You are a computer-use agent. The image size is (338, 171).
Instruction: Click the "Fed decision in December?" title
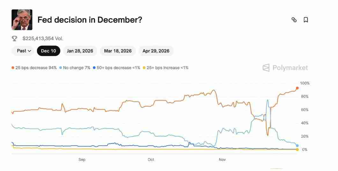tap(90, 20)
